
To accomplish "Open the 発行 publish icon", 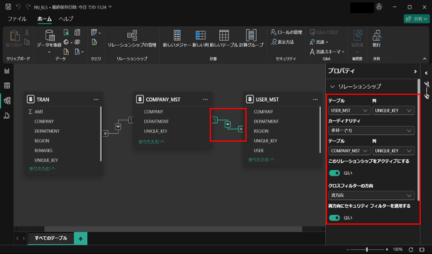I will click(376, 38).
